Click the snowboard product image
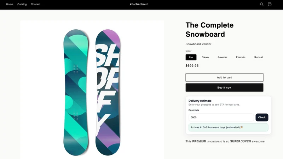This screenshot has width=283, height=159. (92, 92)
